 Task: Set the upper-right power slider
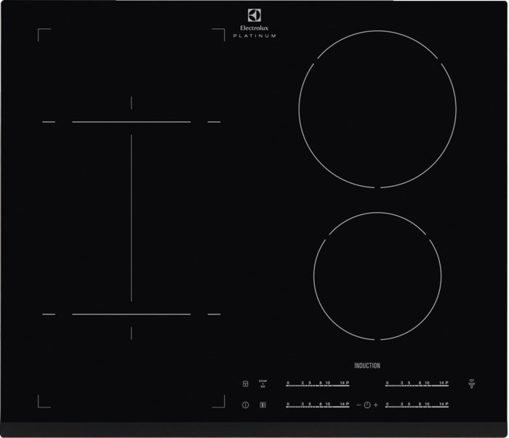[x=417, y=384]
